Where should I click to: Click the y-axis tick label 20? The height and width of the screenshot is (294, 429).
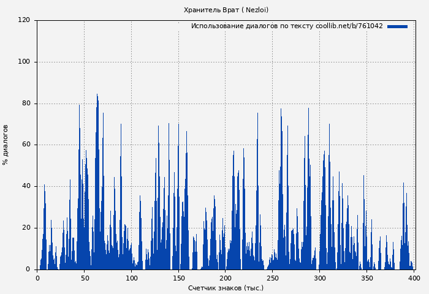pos(26,228)
